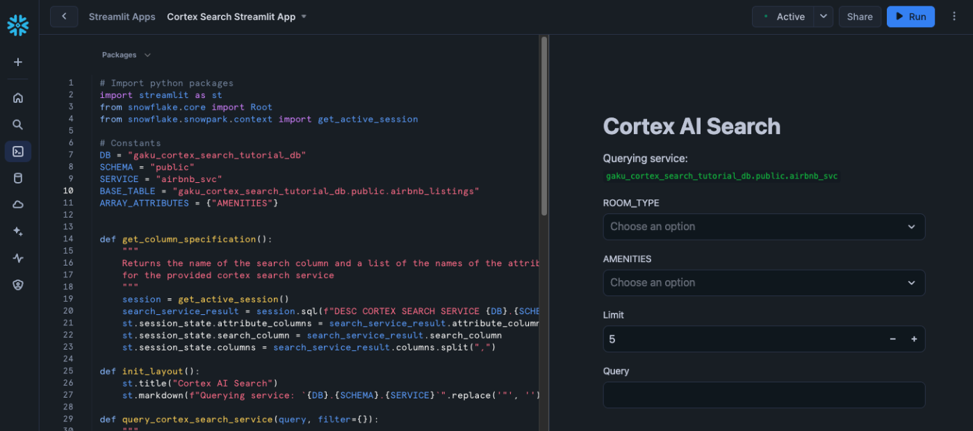Click the st.session_state.search_column line
This screenshot has width=973, height=431.
(x=311, y=335)
